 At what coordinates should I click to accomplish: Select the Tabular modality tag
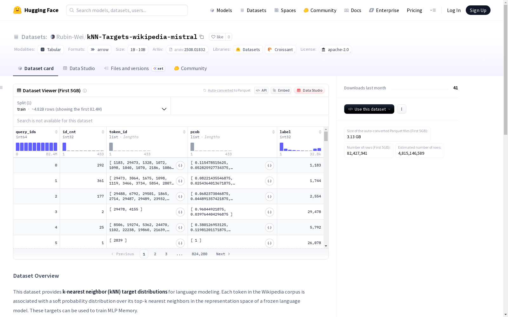[x=51, y=49]
